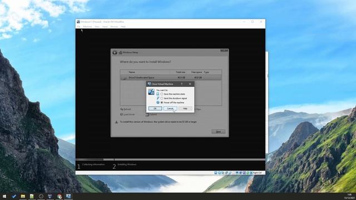The image size is (356, 200).
Task: Click the taskbar clock and date
Action: [x=349, y=196]
